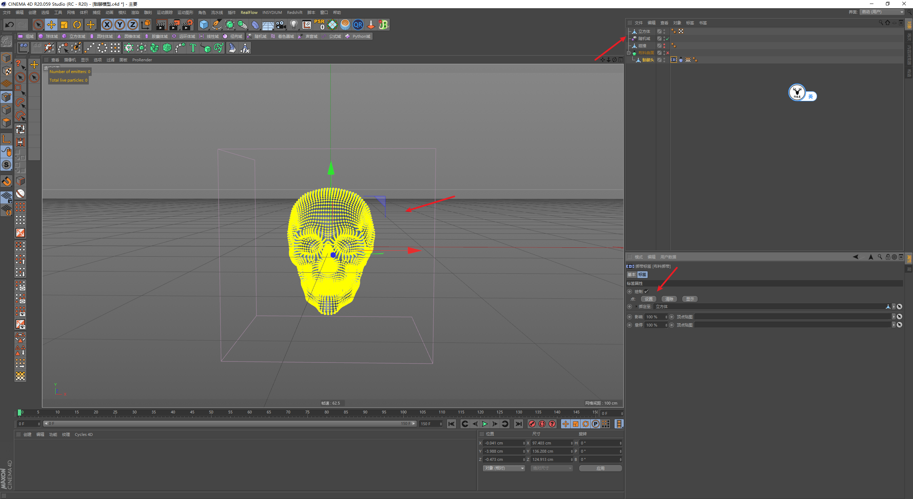
Task: Click the Camera object icon
Action: coord(281,25)
